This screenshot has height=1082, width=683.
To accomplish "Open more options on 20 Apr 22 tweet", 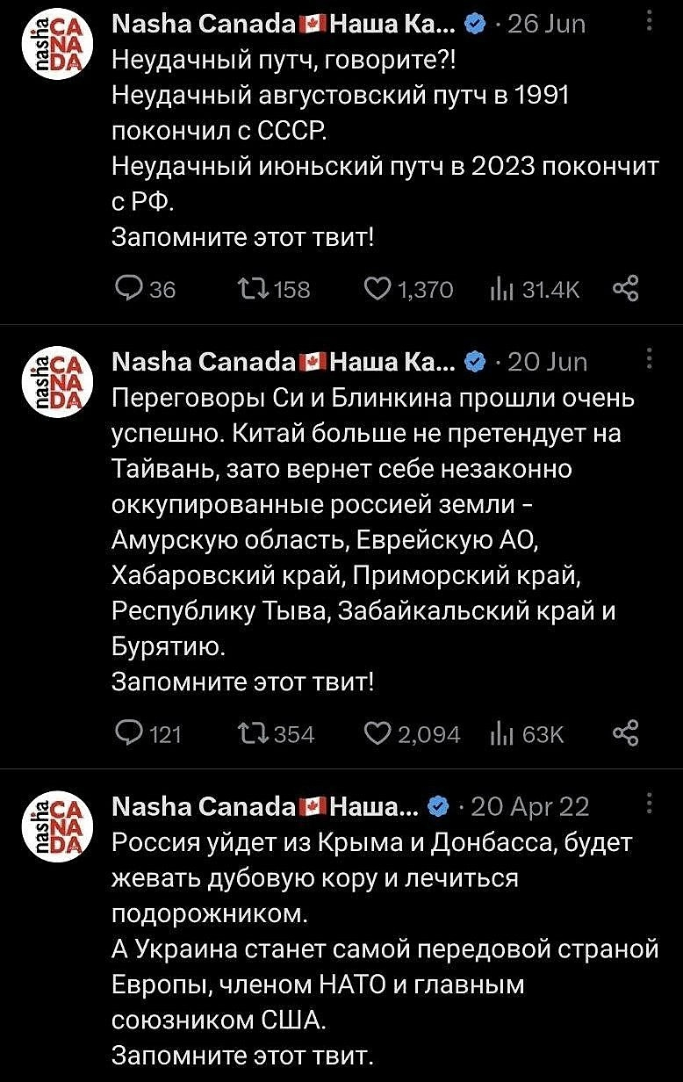I will [649, 803].
